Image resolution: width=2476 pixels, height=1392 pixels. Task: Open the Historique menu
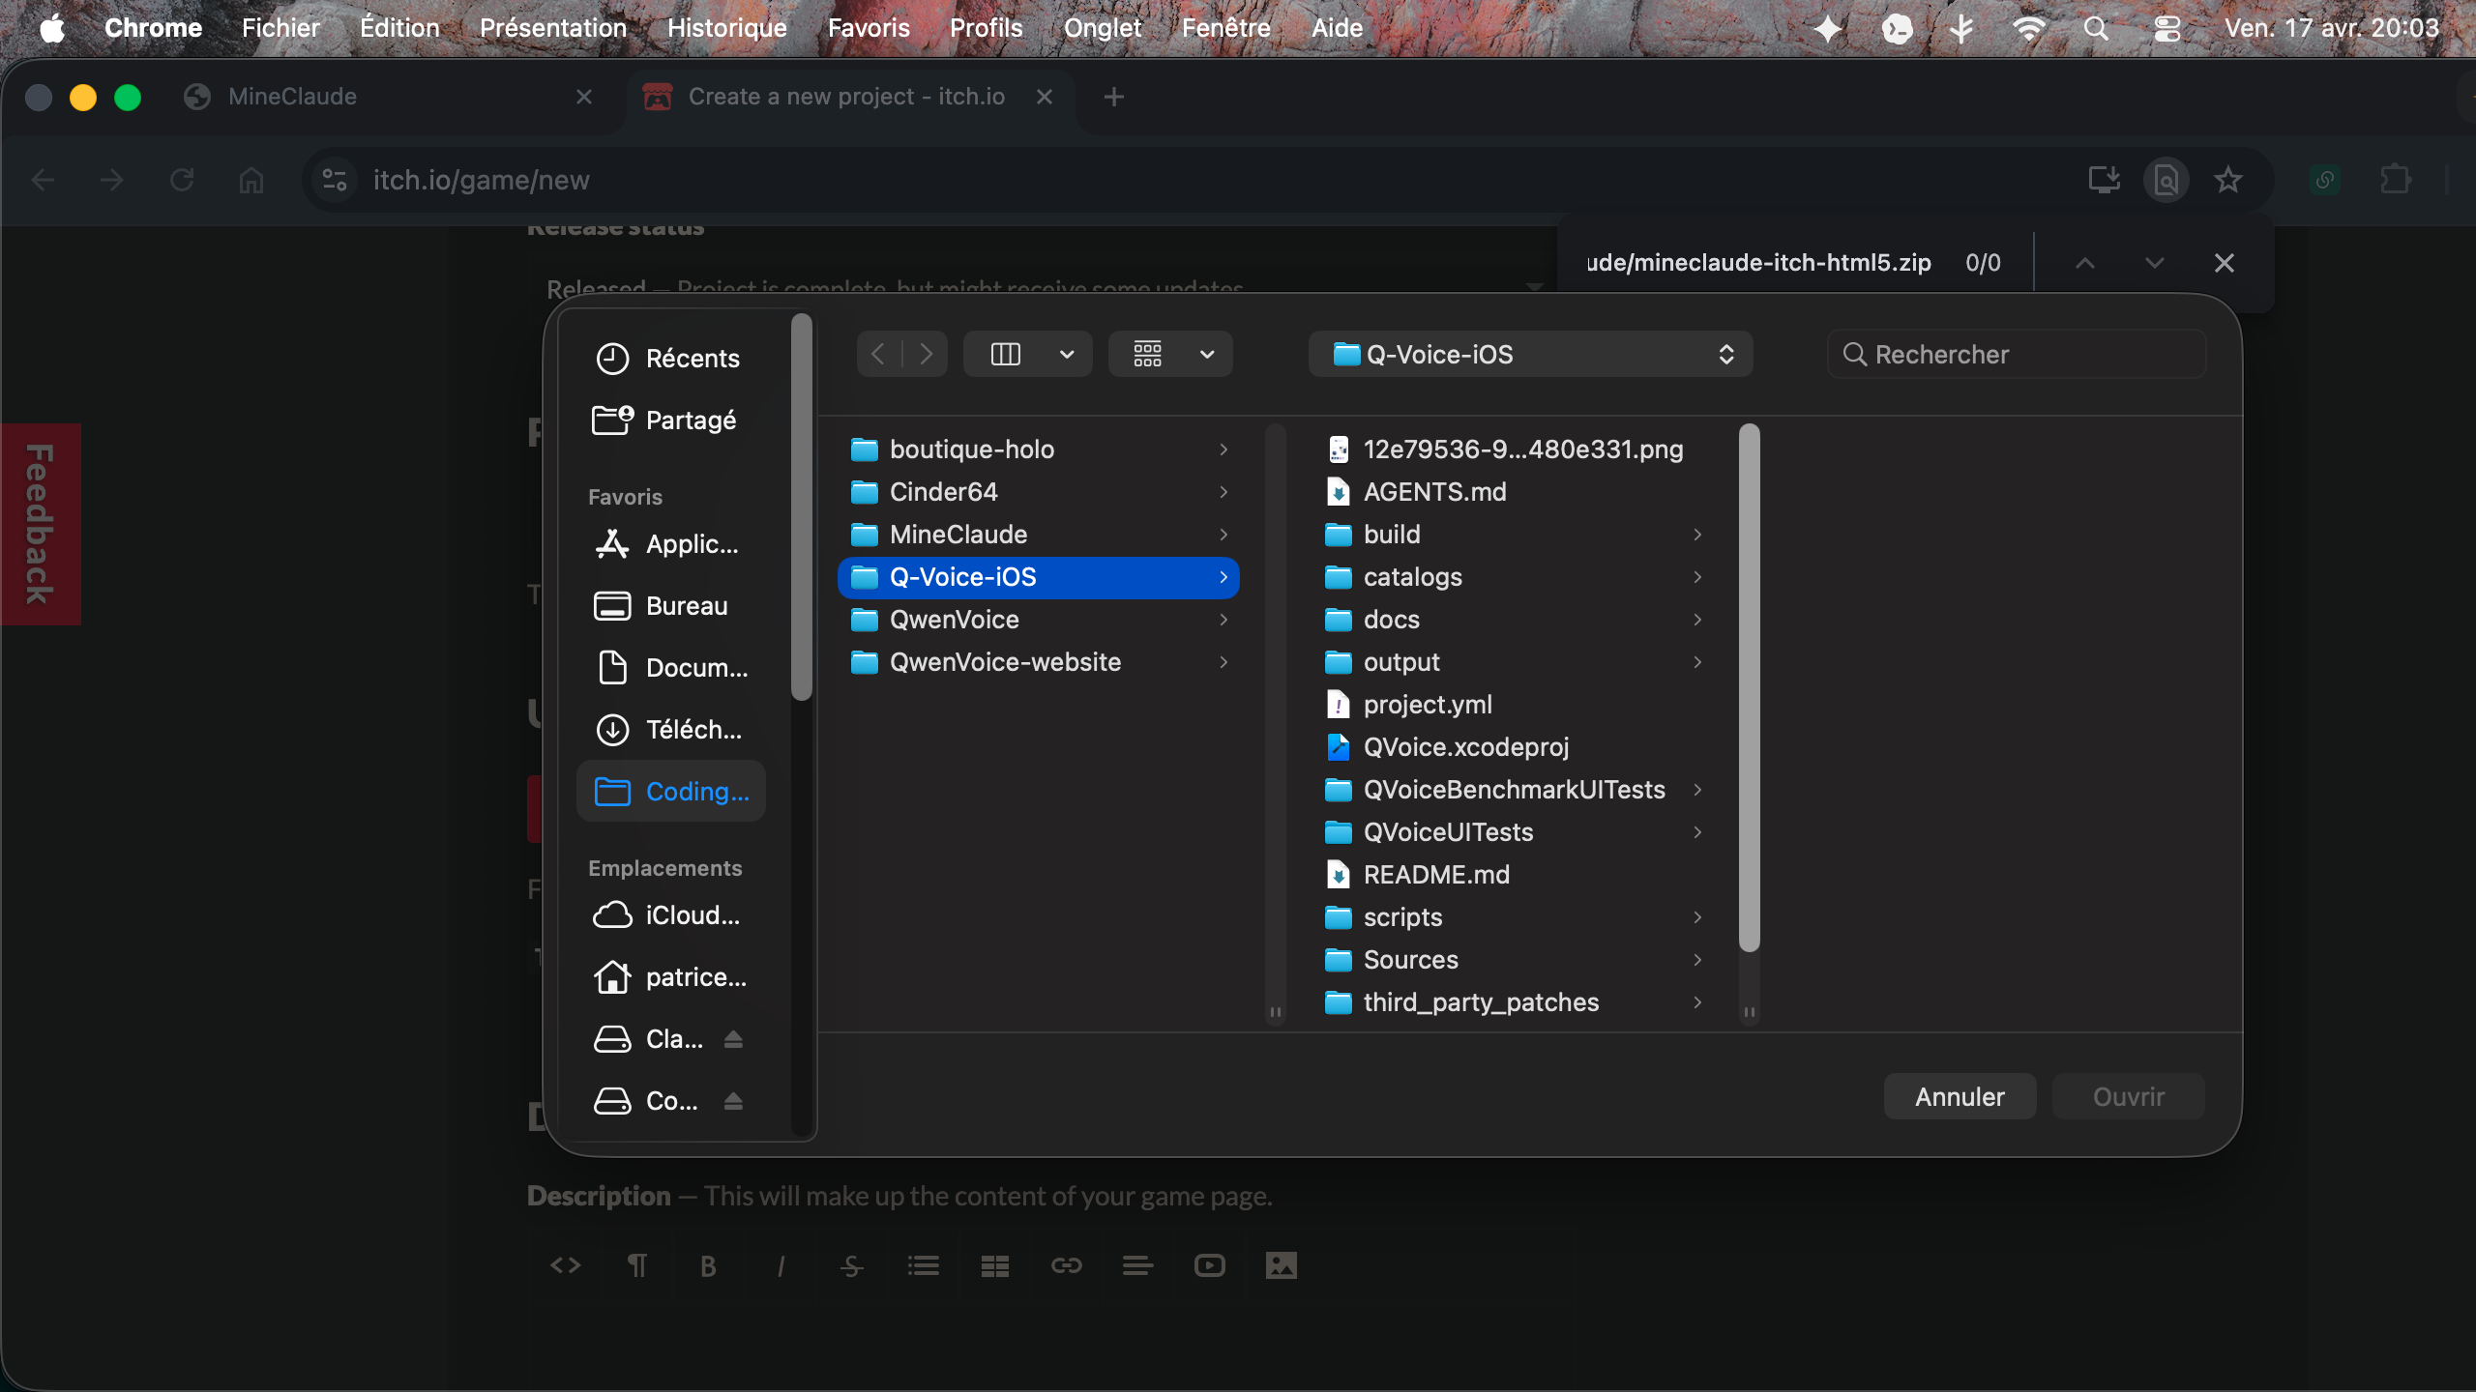[x=727, y=28]
